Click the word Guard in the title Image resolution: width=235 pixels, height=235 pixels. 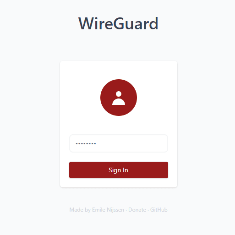[x=136, y=23]
